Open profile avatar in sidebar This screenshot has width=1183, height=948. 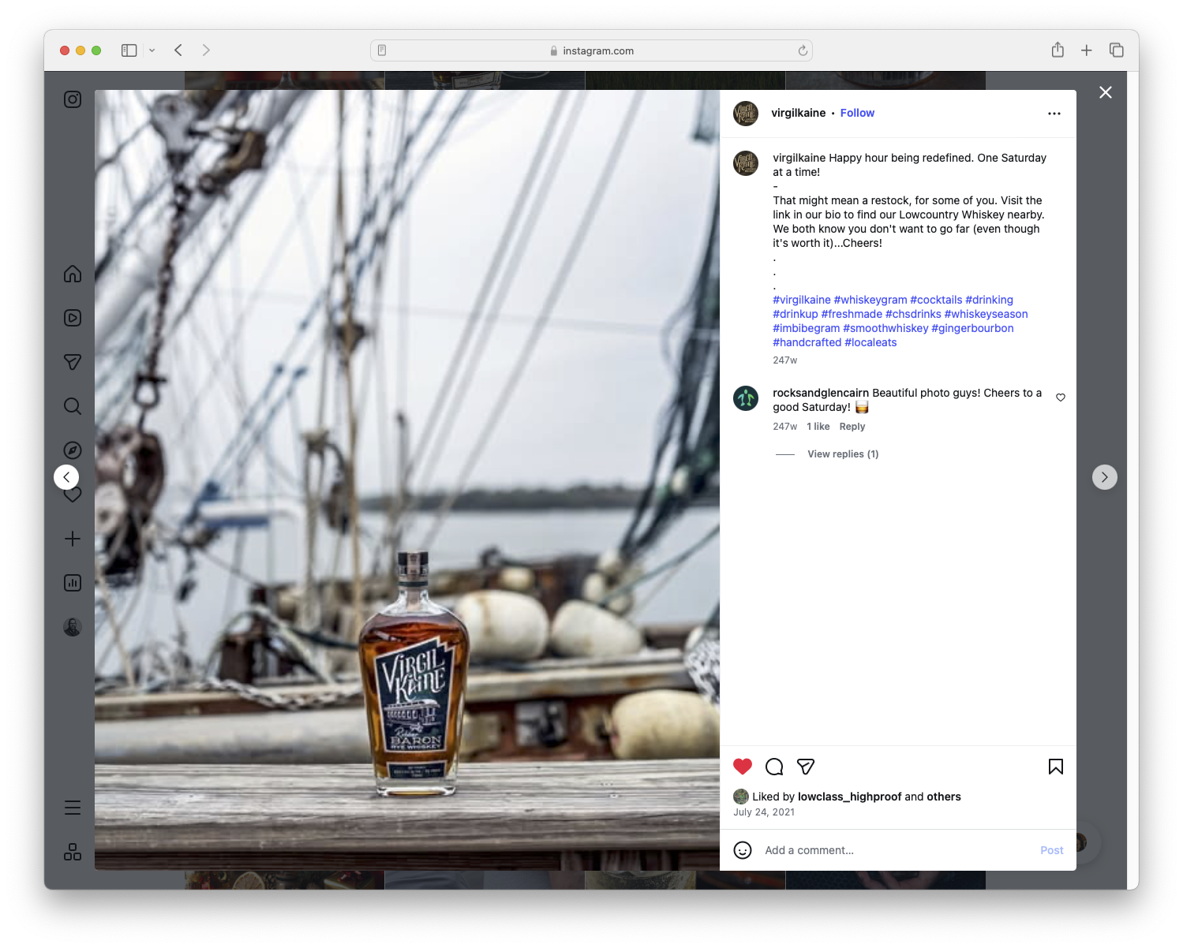point(73,627)
